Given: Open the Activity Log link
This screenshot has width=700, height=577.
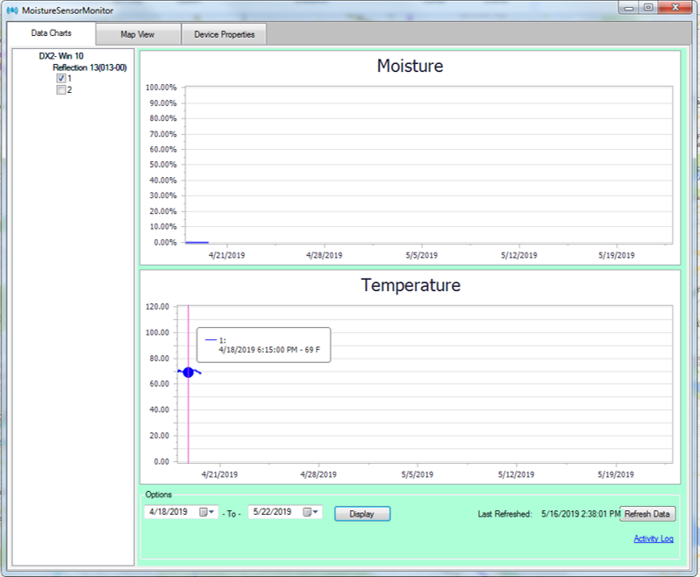Looking at the screenshot, I should pyautogui.click(x=654, y=538).
